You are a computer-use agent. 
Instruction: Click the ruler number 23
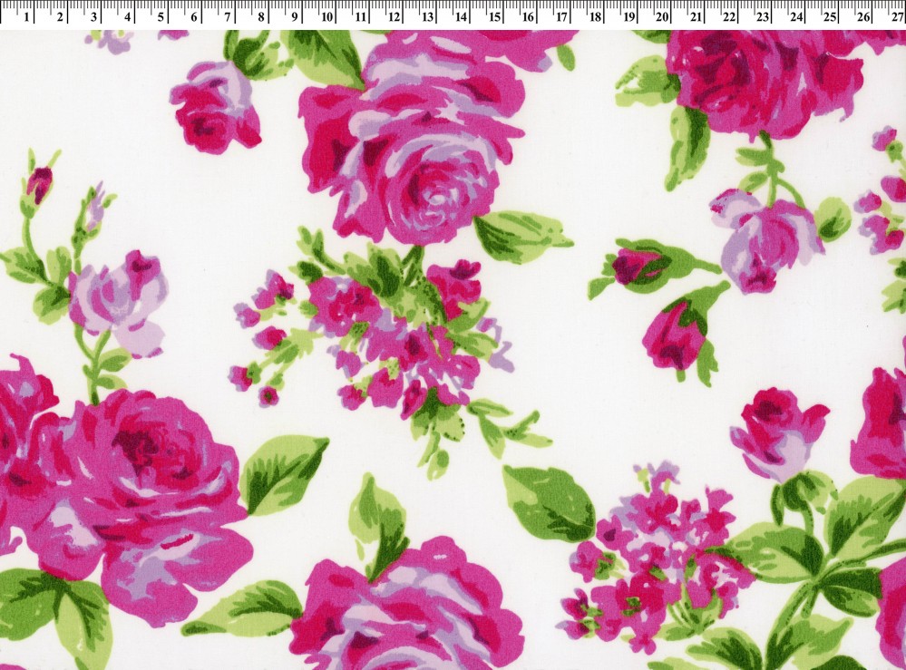click(763, 16)
